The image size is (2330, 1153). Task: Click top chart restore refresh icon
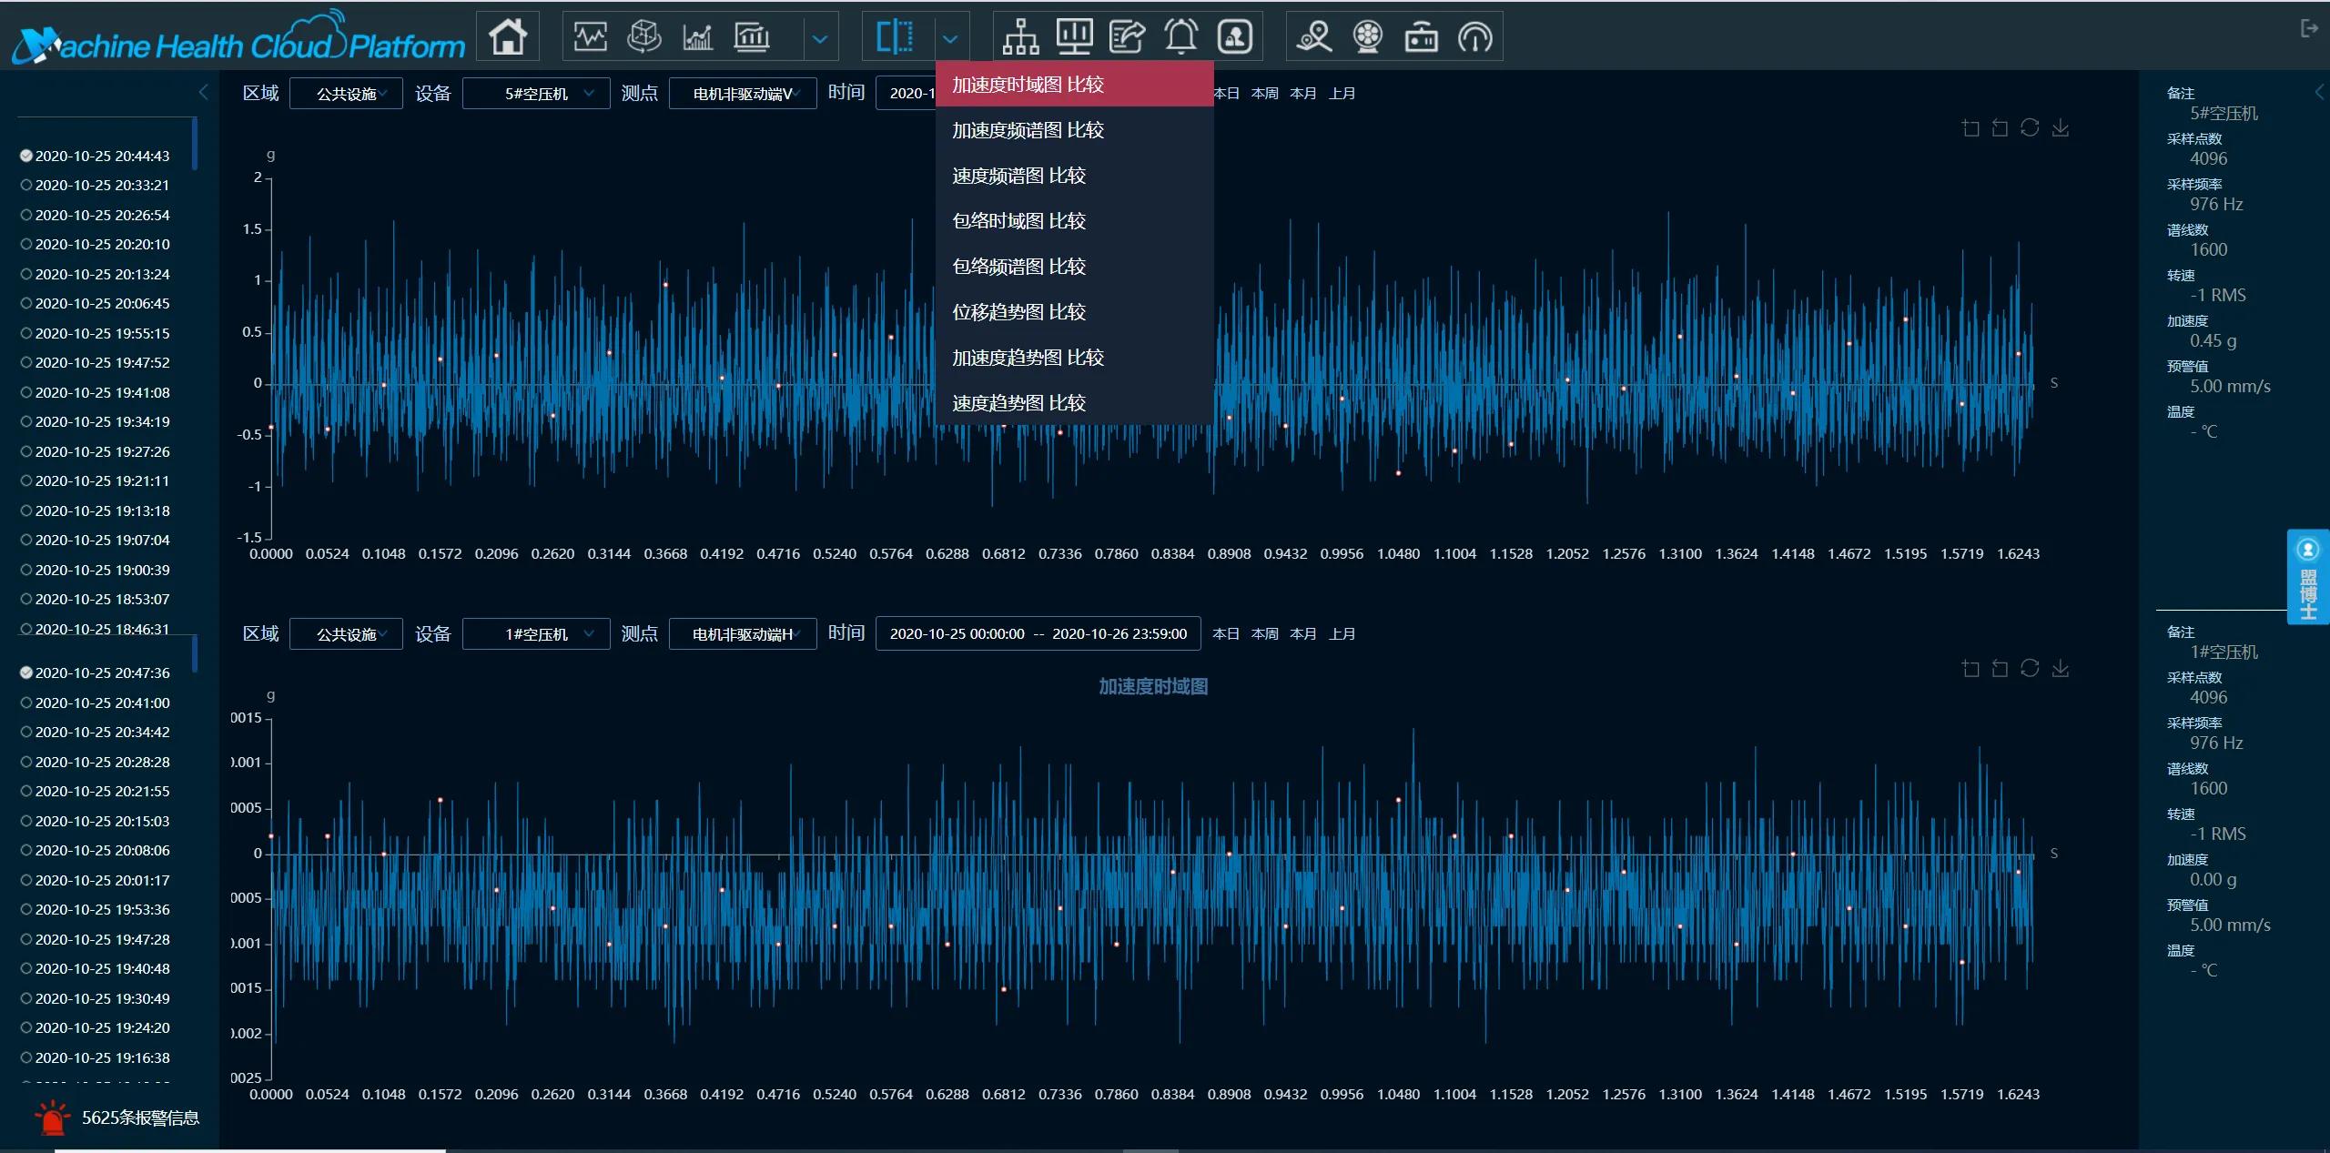2030,128
